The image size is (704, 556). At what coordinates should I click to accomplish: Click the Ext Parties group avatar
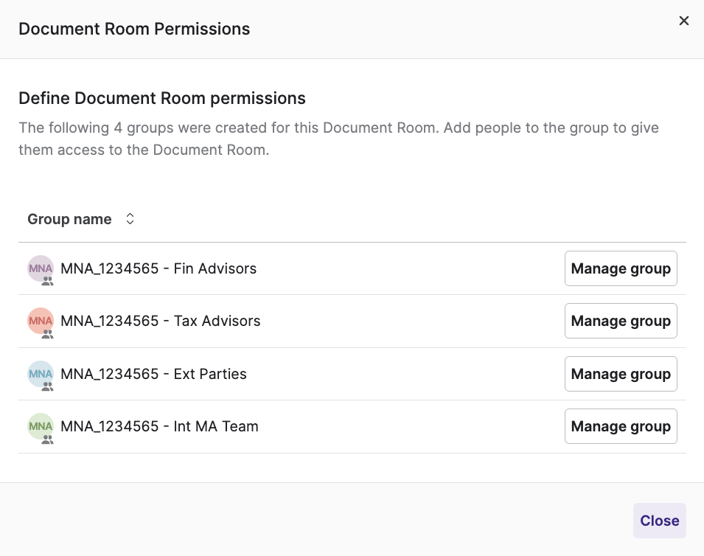point(41,374)
